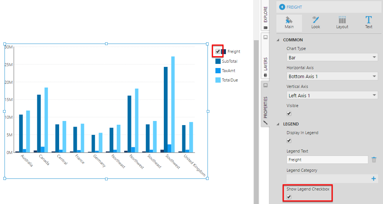Uncheck the Freight legend checkbox in chart
The height and width of the screenshot is (204, 383).
(218, 51)
